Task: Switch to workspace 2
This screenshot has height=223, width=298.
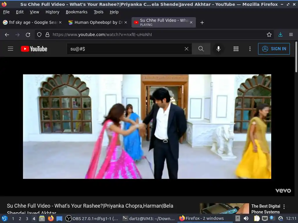Action: click(20, 219)
